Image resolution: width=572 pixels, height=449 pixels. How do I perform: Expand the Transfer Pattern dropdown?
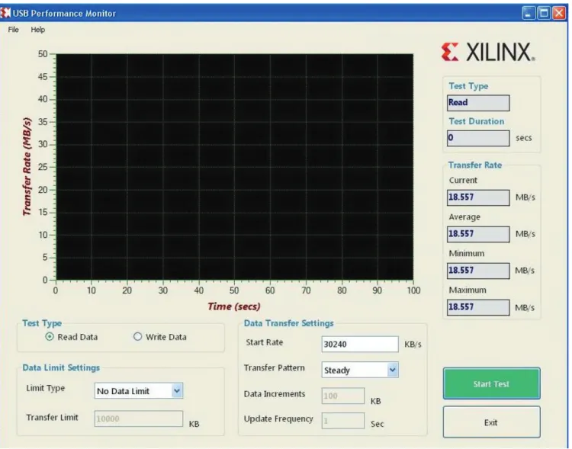point(393,370)
